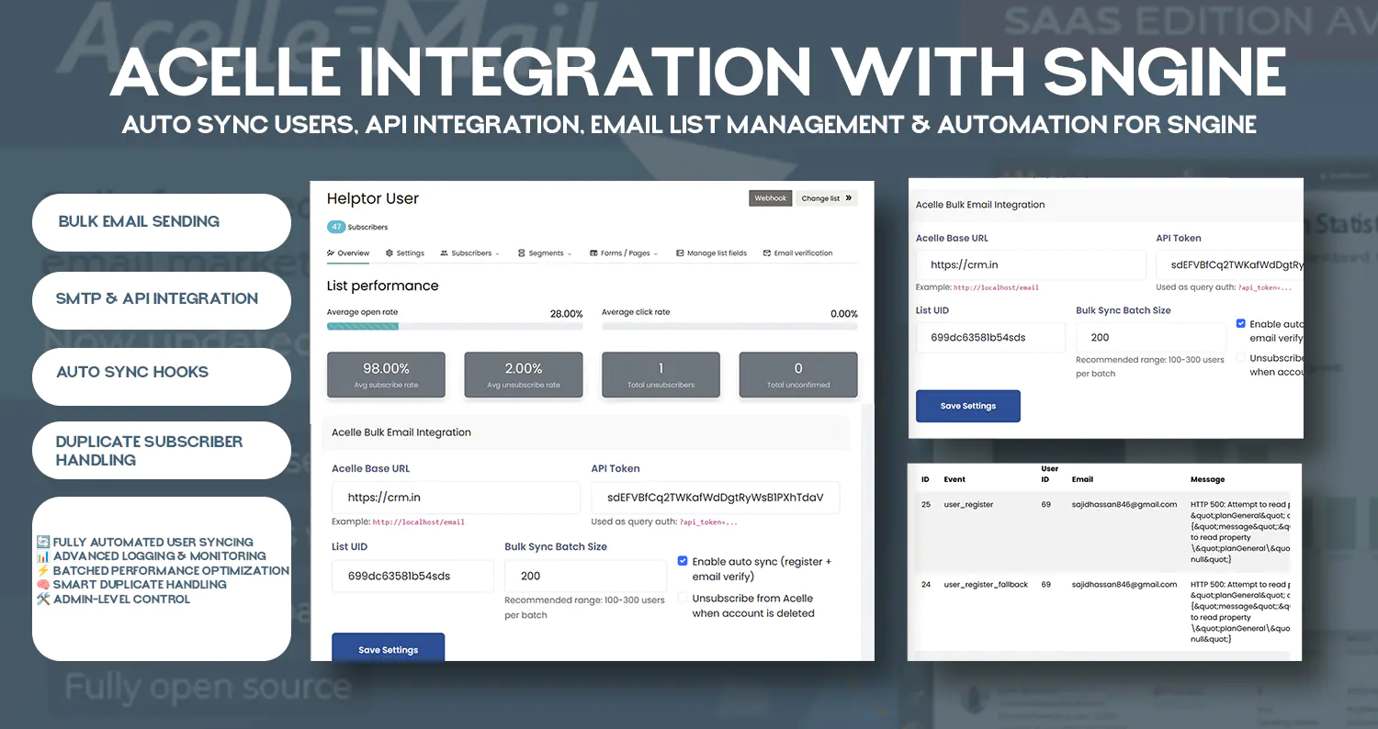Click Save Settings in the center panel
Image resolution: width=1378 pixels, height=729 pixels.
tap(388, 647)
